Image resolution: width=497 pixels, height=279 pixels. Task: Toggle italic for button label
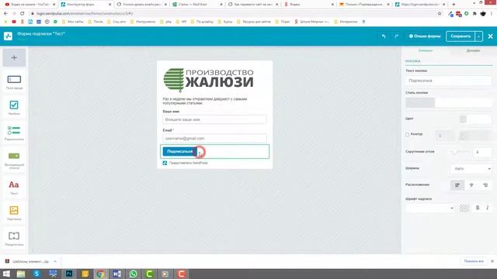click(x=487, y=208)
